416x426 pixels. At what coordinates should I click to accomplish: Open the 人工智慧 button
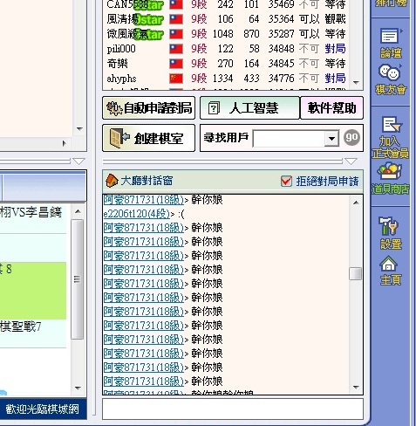(249, 108)
